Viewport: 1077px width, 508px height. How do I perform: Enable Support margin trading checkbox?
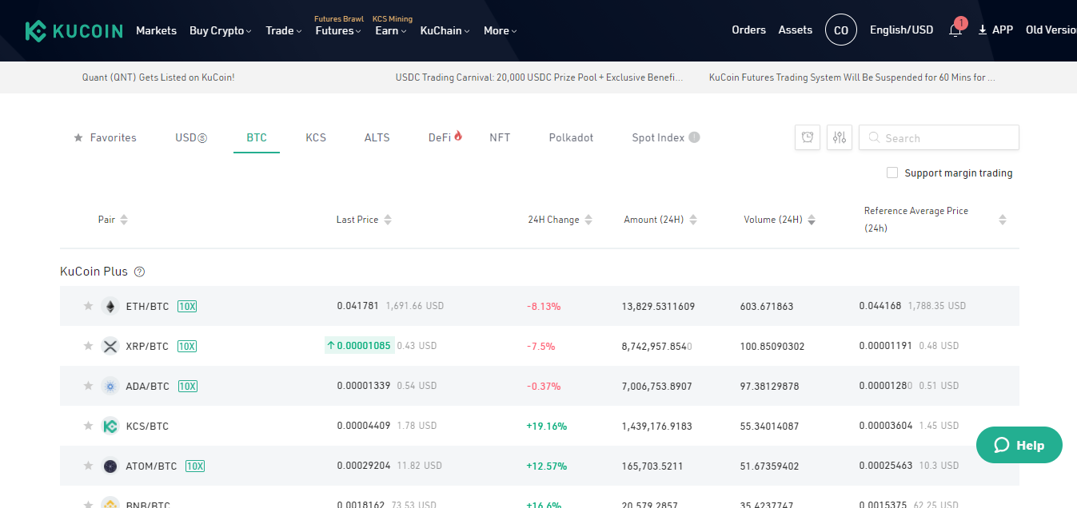[892, 173]
